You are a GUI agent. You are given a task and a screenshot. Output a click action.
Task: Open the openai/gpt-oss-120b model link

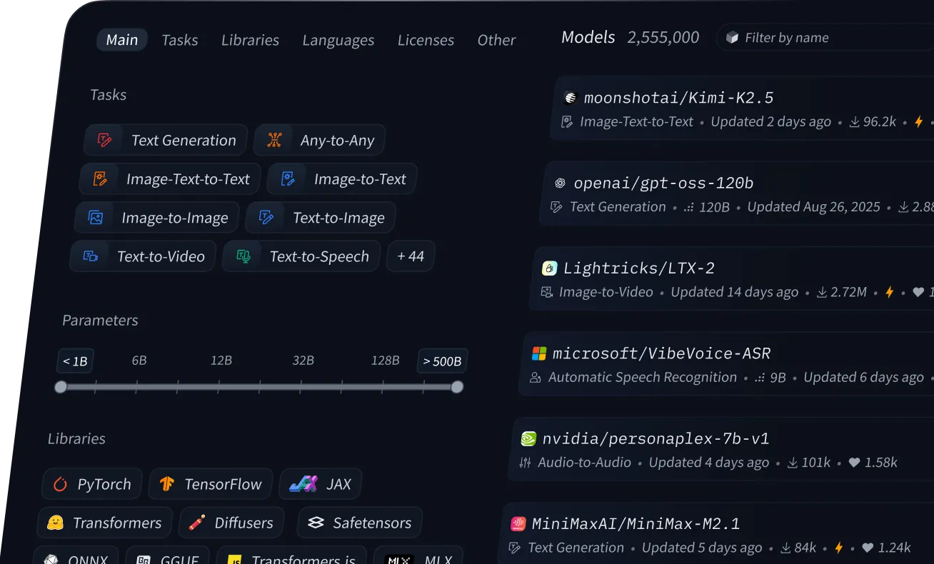pyautogui.click(x=663, y=183)
